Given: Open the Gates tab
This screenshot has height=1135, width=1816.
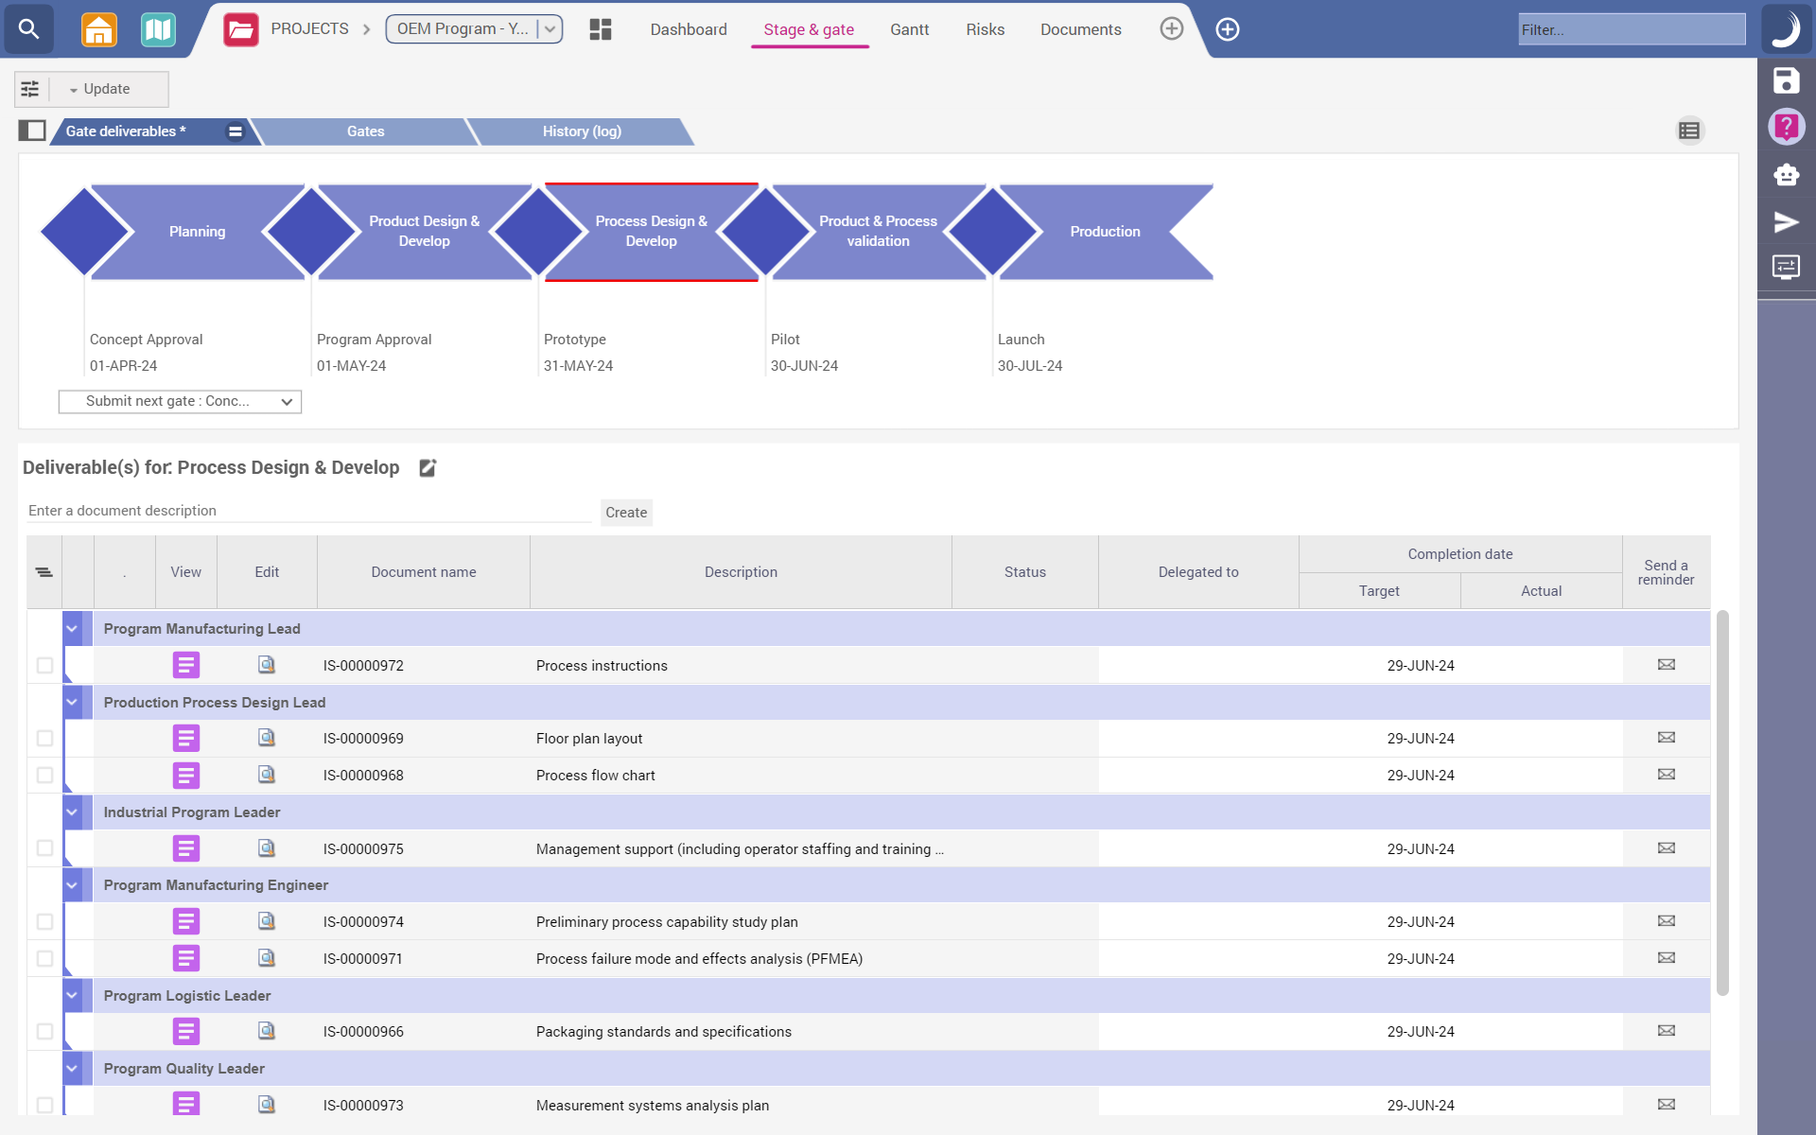Looking at the screenshot, I should [365, 131].
